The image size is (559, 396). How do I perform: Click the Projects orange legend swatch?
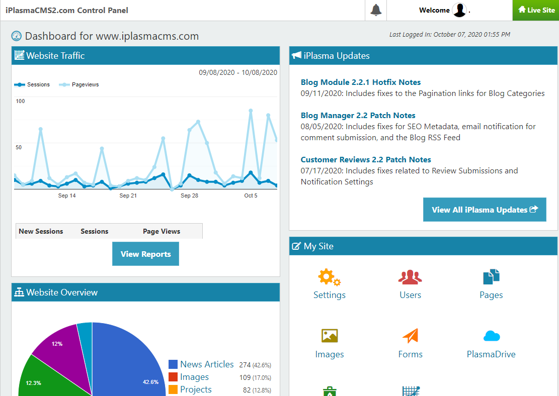[173, 389]
